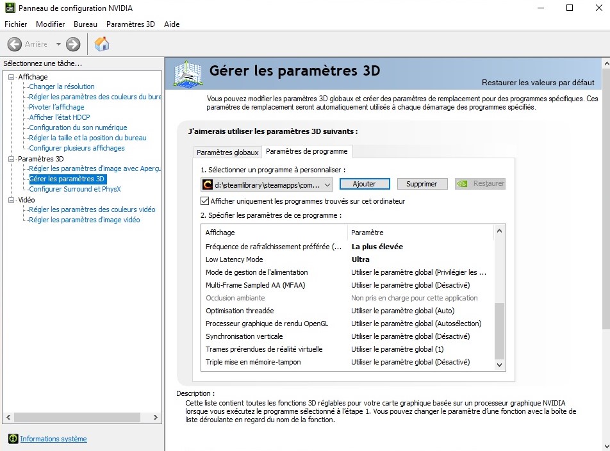Collapse the Paramètres 3D tree section

(12, 159)
